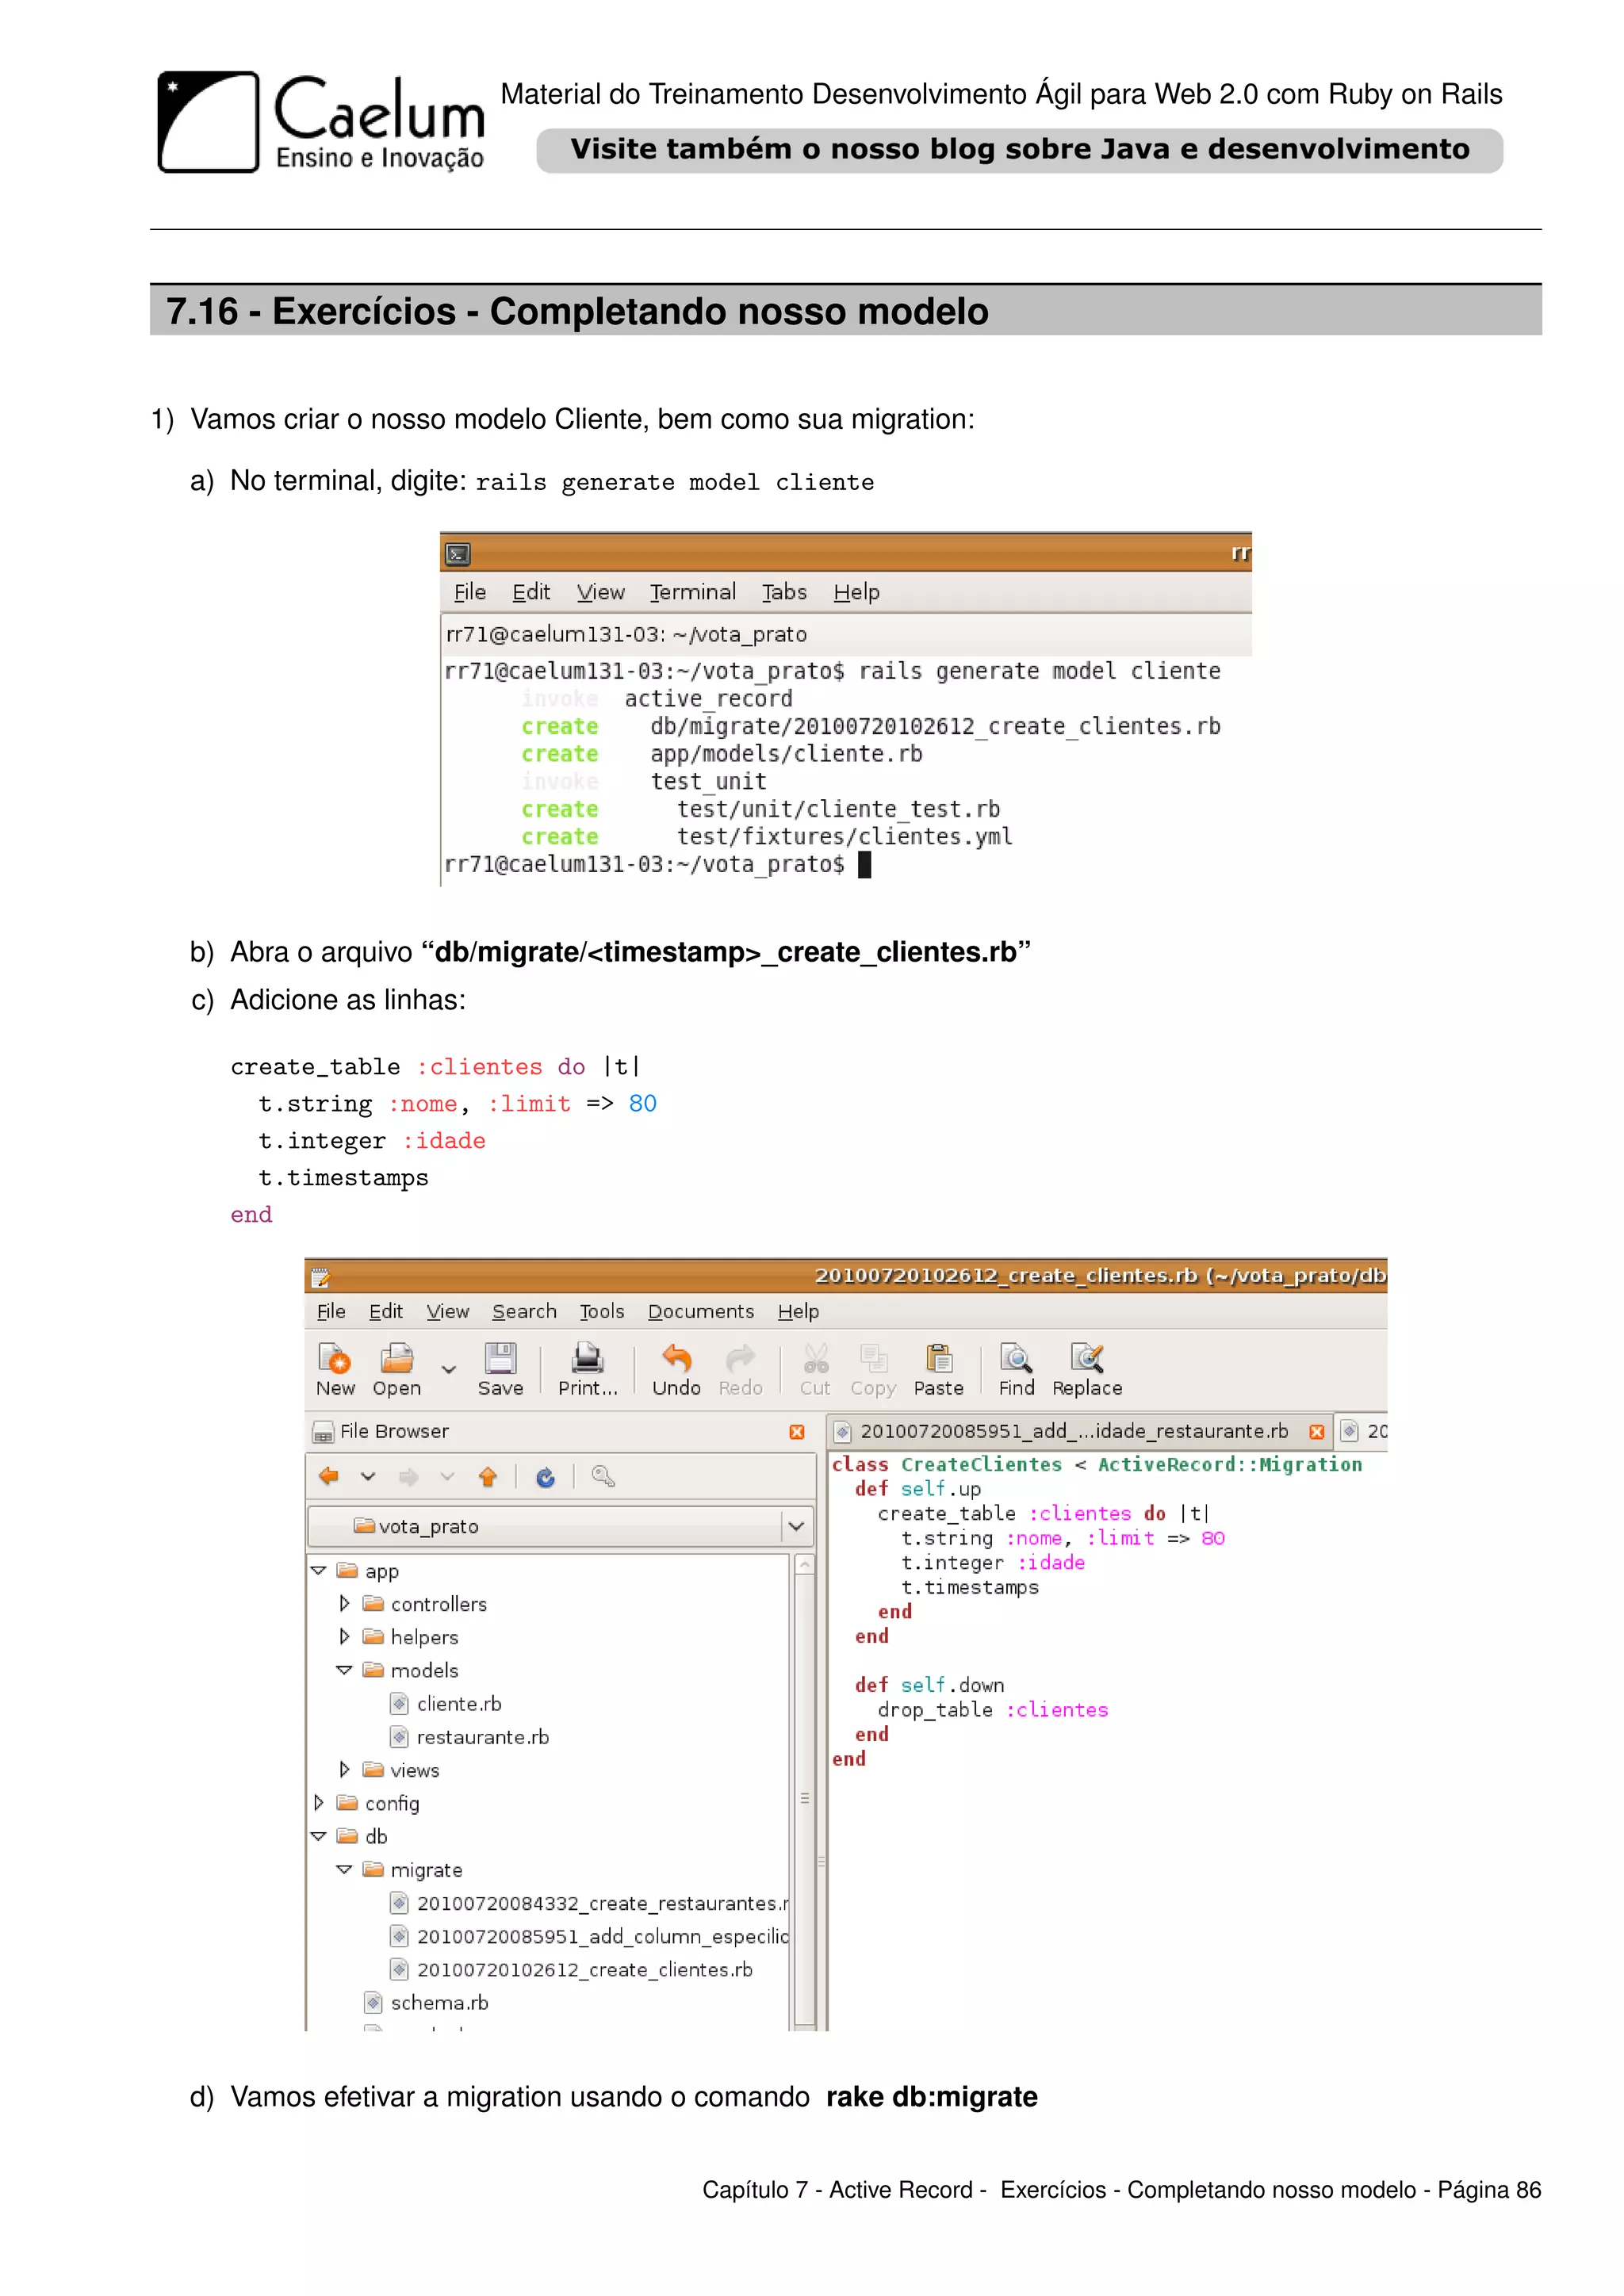1624x2296 pixels.
Task: Open the recent files arrow beside Open
Action: [x=449, y=1369]
